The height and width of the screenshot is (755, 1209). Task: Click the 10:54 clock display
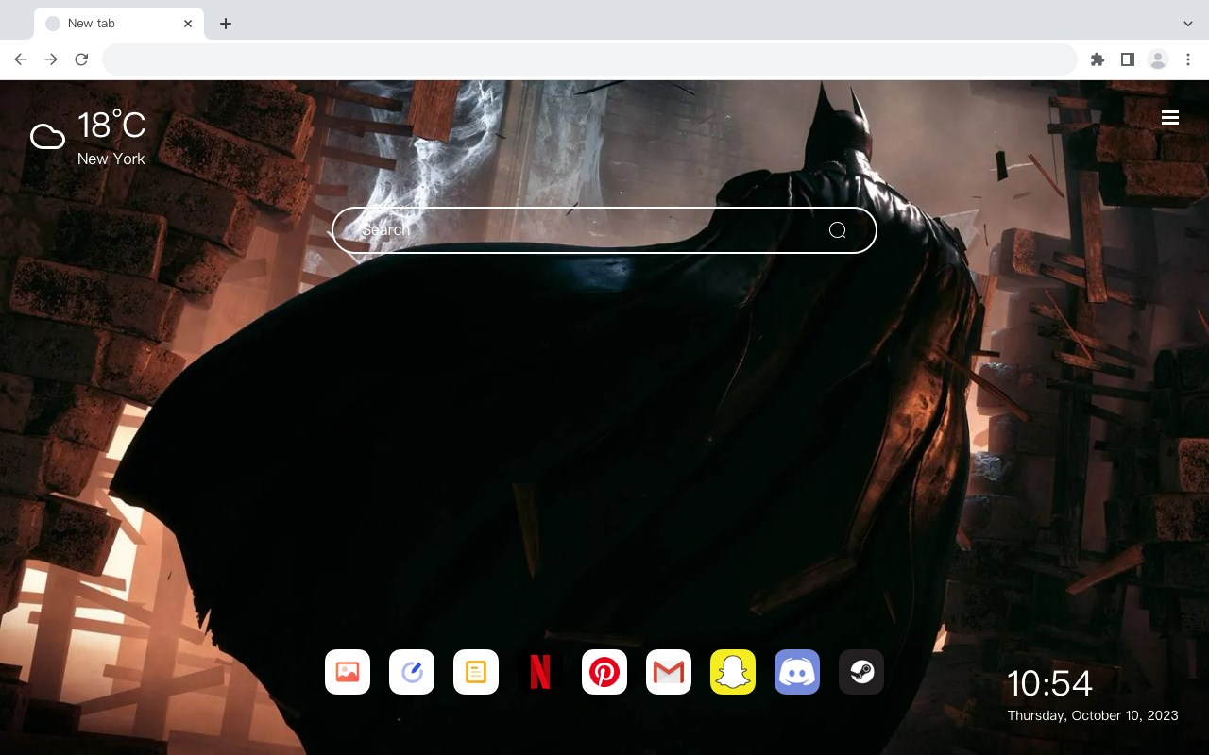coord(1049,683)
